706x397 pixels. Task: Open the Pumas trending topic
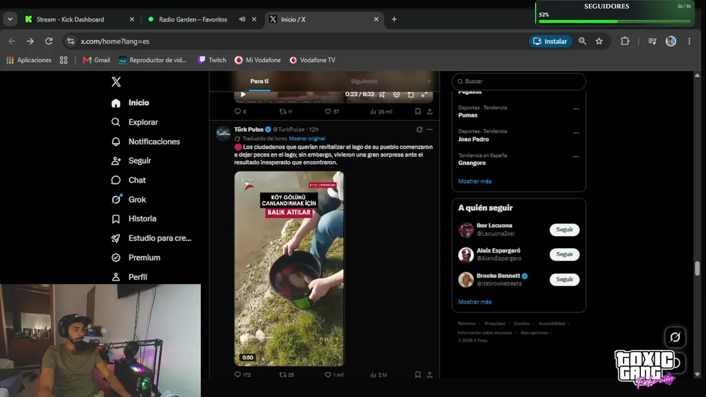tap(468, 115)
